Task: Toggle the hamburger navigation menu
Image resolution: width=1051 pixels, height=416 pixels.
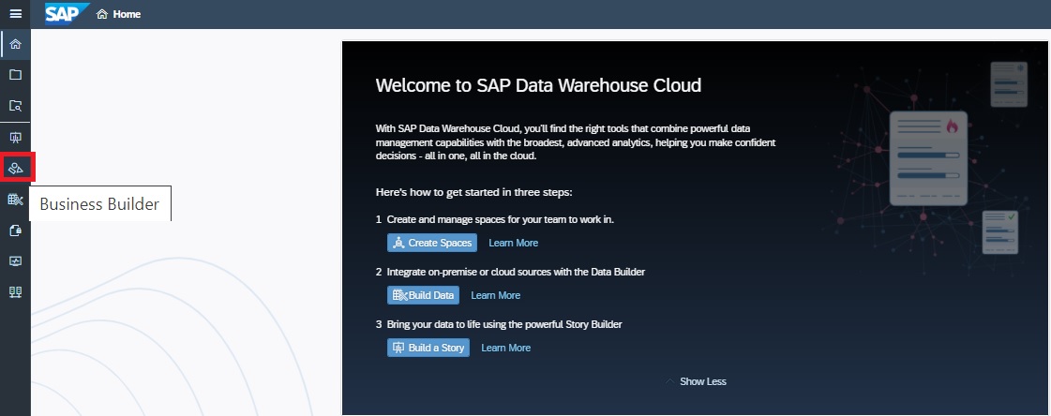Action: (15, 14)
